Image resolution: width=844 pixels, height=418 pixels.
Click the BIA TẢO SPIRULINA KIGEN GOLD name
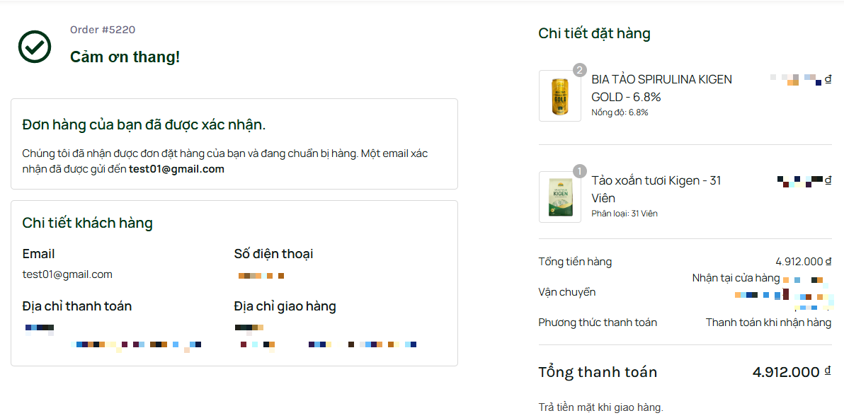661,88
